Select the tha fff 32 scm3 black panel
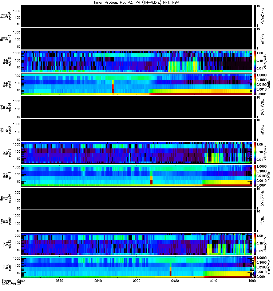The image size is (273, 291). 137,39
